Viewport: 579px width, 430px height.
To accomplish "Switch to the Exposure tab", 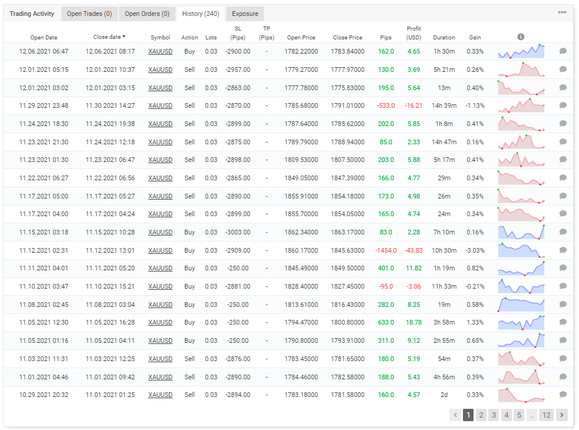I will pyautogui.click(x=244, y=13).
